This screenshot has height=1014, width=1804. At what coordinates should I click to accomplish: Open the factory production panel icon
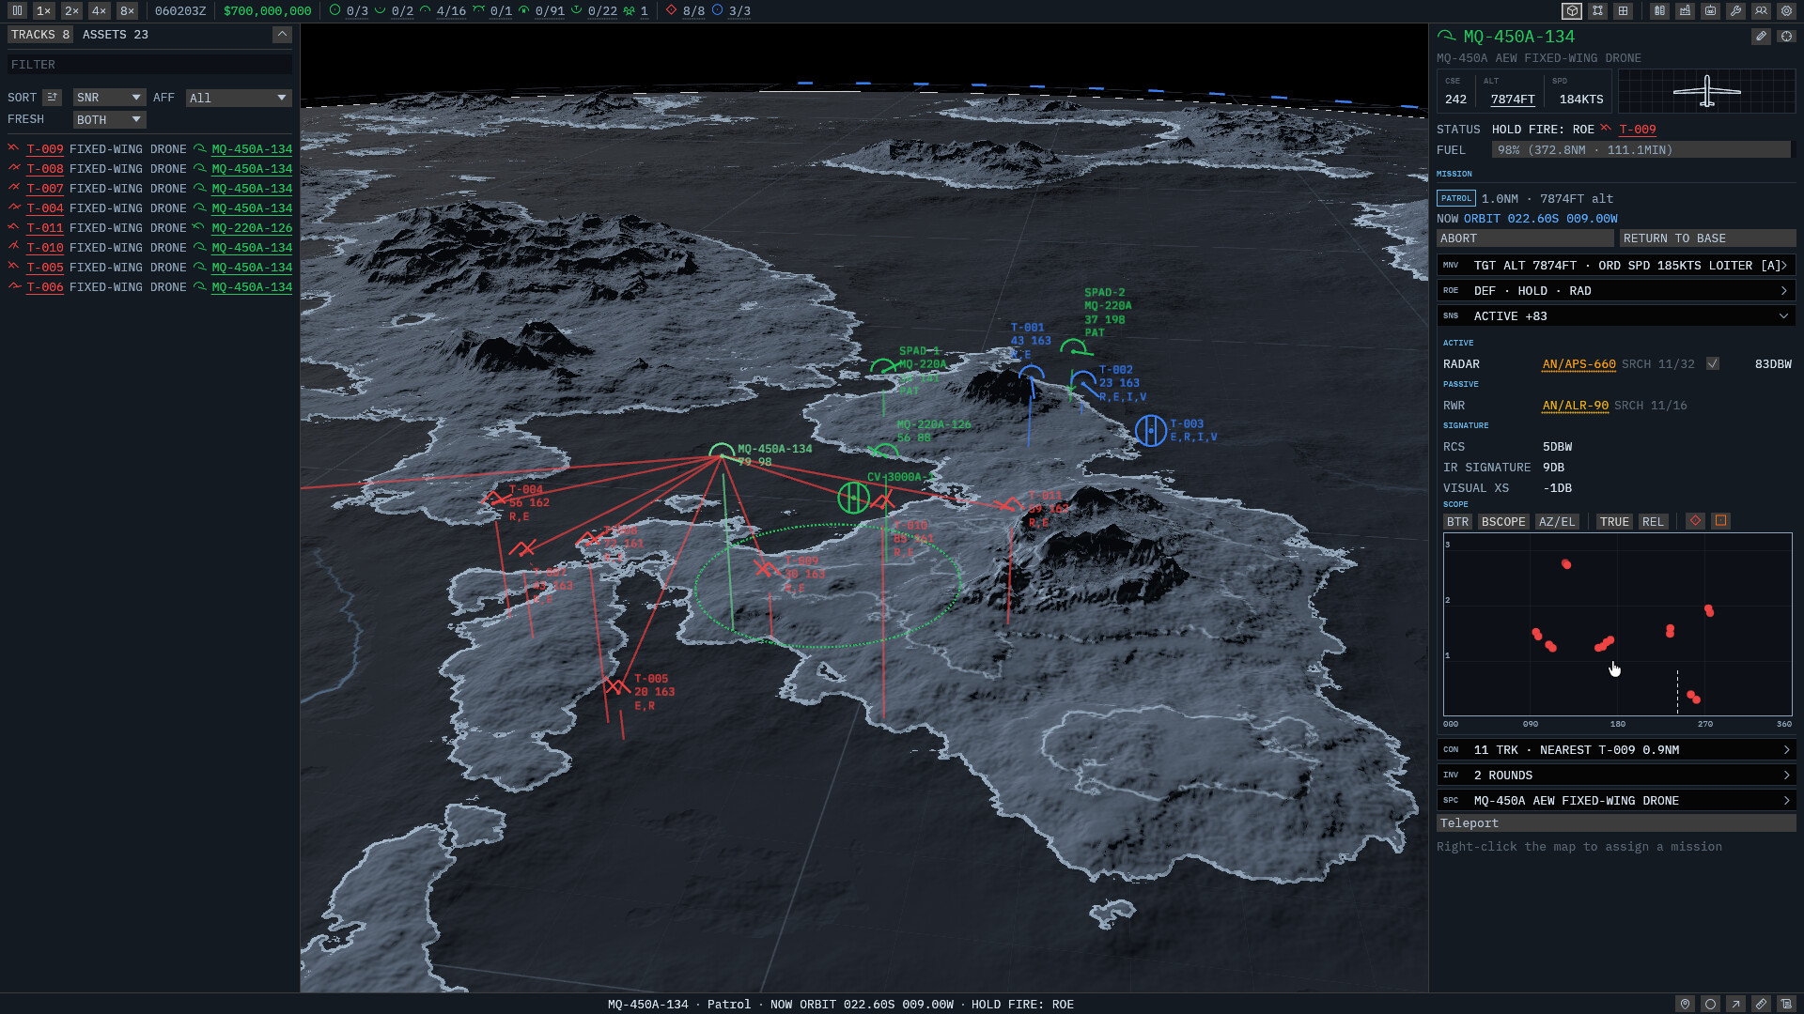point(1686,11)
